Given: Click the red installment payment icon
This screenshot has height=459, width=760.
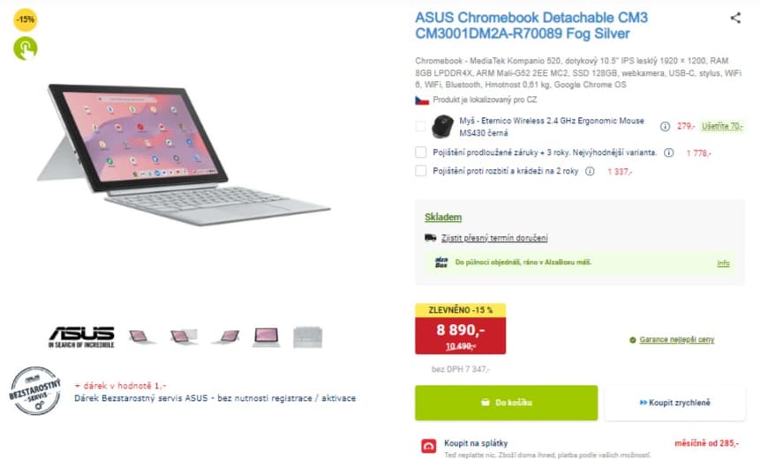Looking at the screenshot, I should click(429, 446).
